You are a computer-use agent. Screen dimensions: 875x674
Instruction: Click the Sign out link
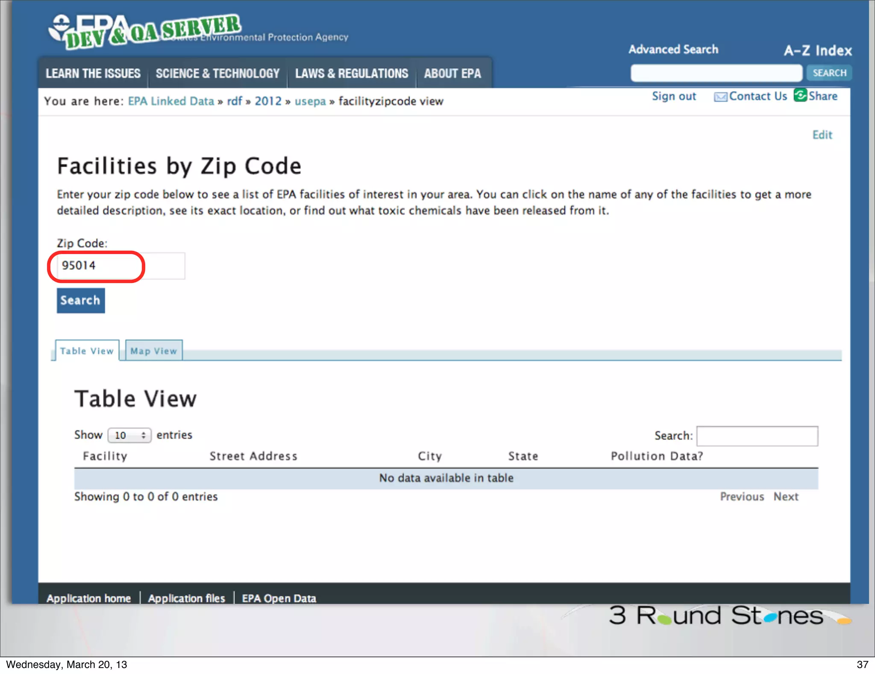tap(674, 96)
